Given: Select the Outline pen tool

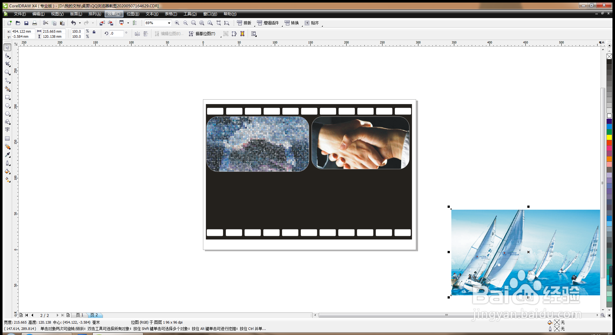Looking at the screenshot, I should [7, 163].
